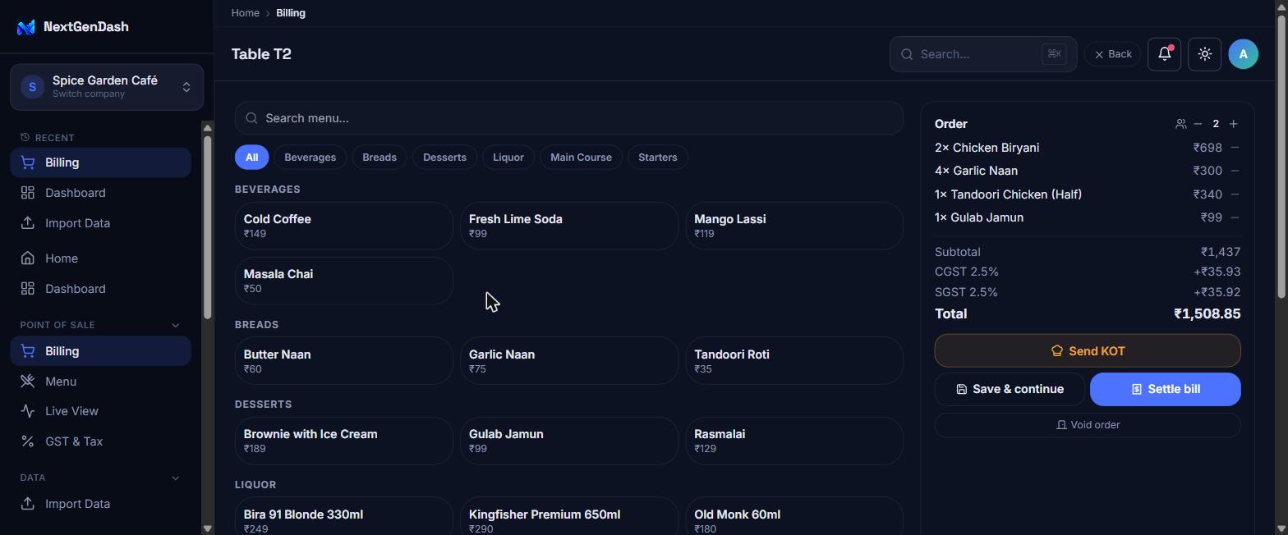
Task: Open Live View in the sidebar
Action: [100, 411]
